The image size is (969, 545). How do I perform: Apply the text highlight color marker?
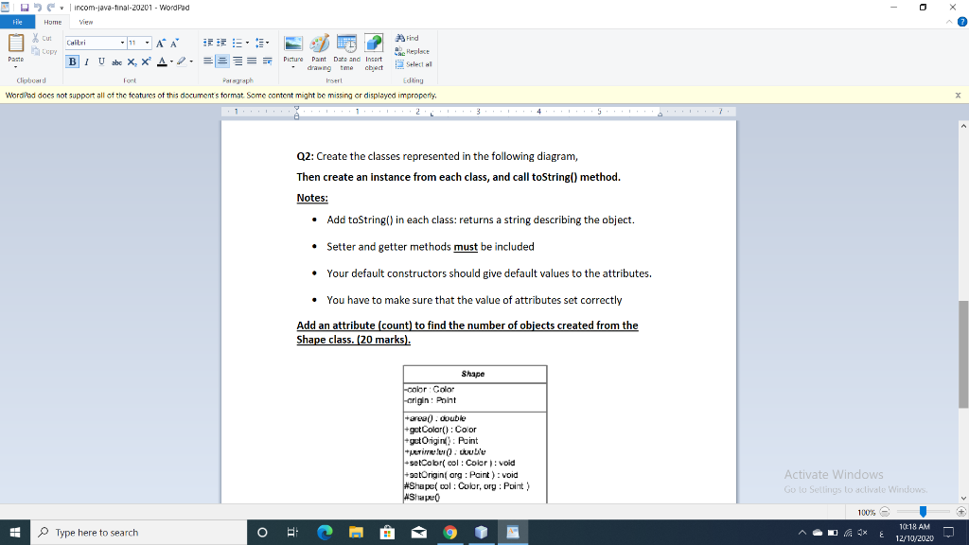182,62
